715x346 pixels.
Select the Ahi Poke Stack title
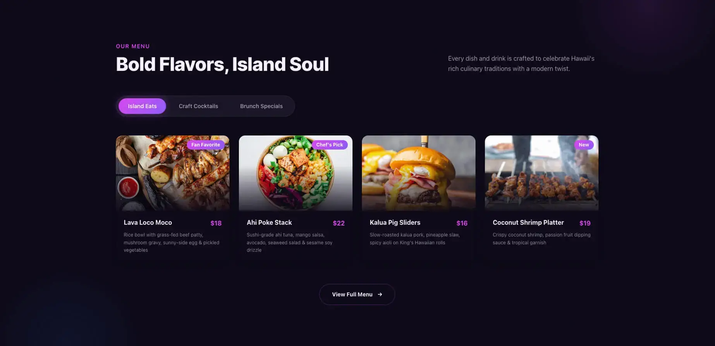(x=269, y=223)
